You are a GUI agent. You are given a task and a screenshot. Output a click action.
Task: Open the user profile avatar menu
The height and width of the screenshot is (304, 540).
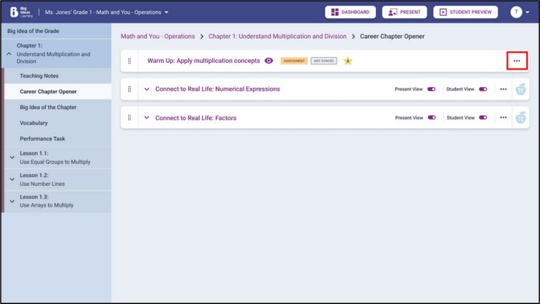519,12
